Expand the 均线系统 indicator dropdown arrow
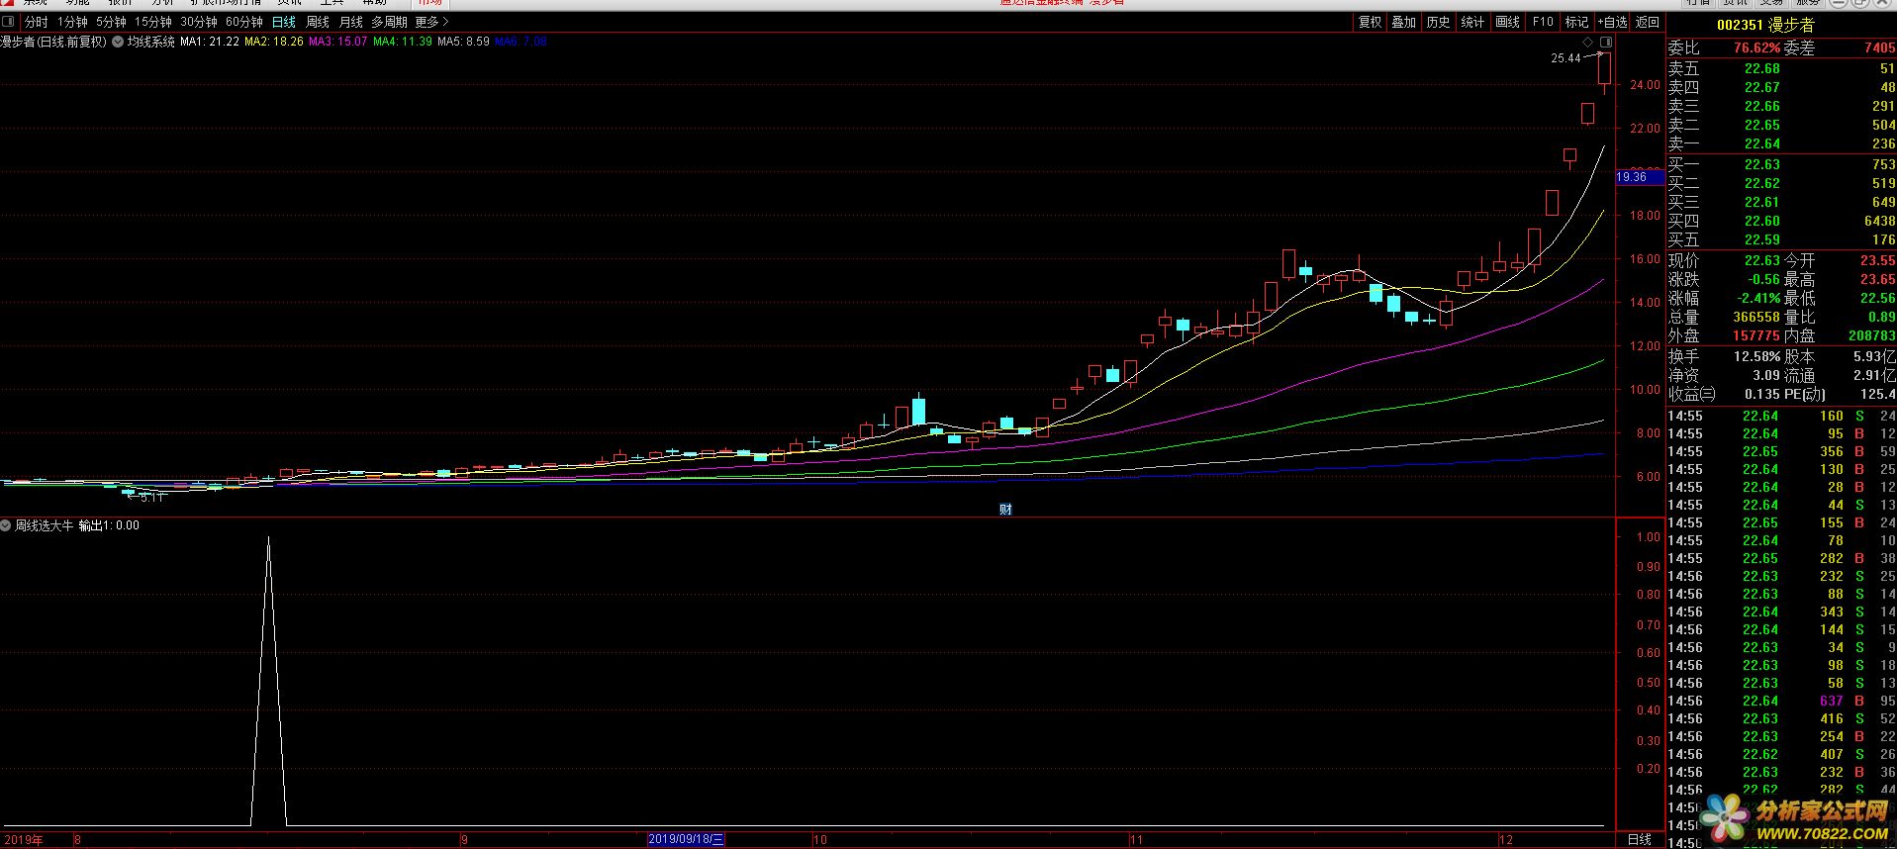The width and height of the screenshot is (1897, 849). [x=117, y=42]
